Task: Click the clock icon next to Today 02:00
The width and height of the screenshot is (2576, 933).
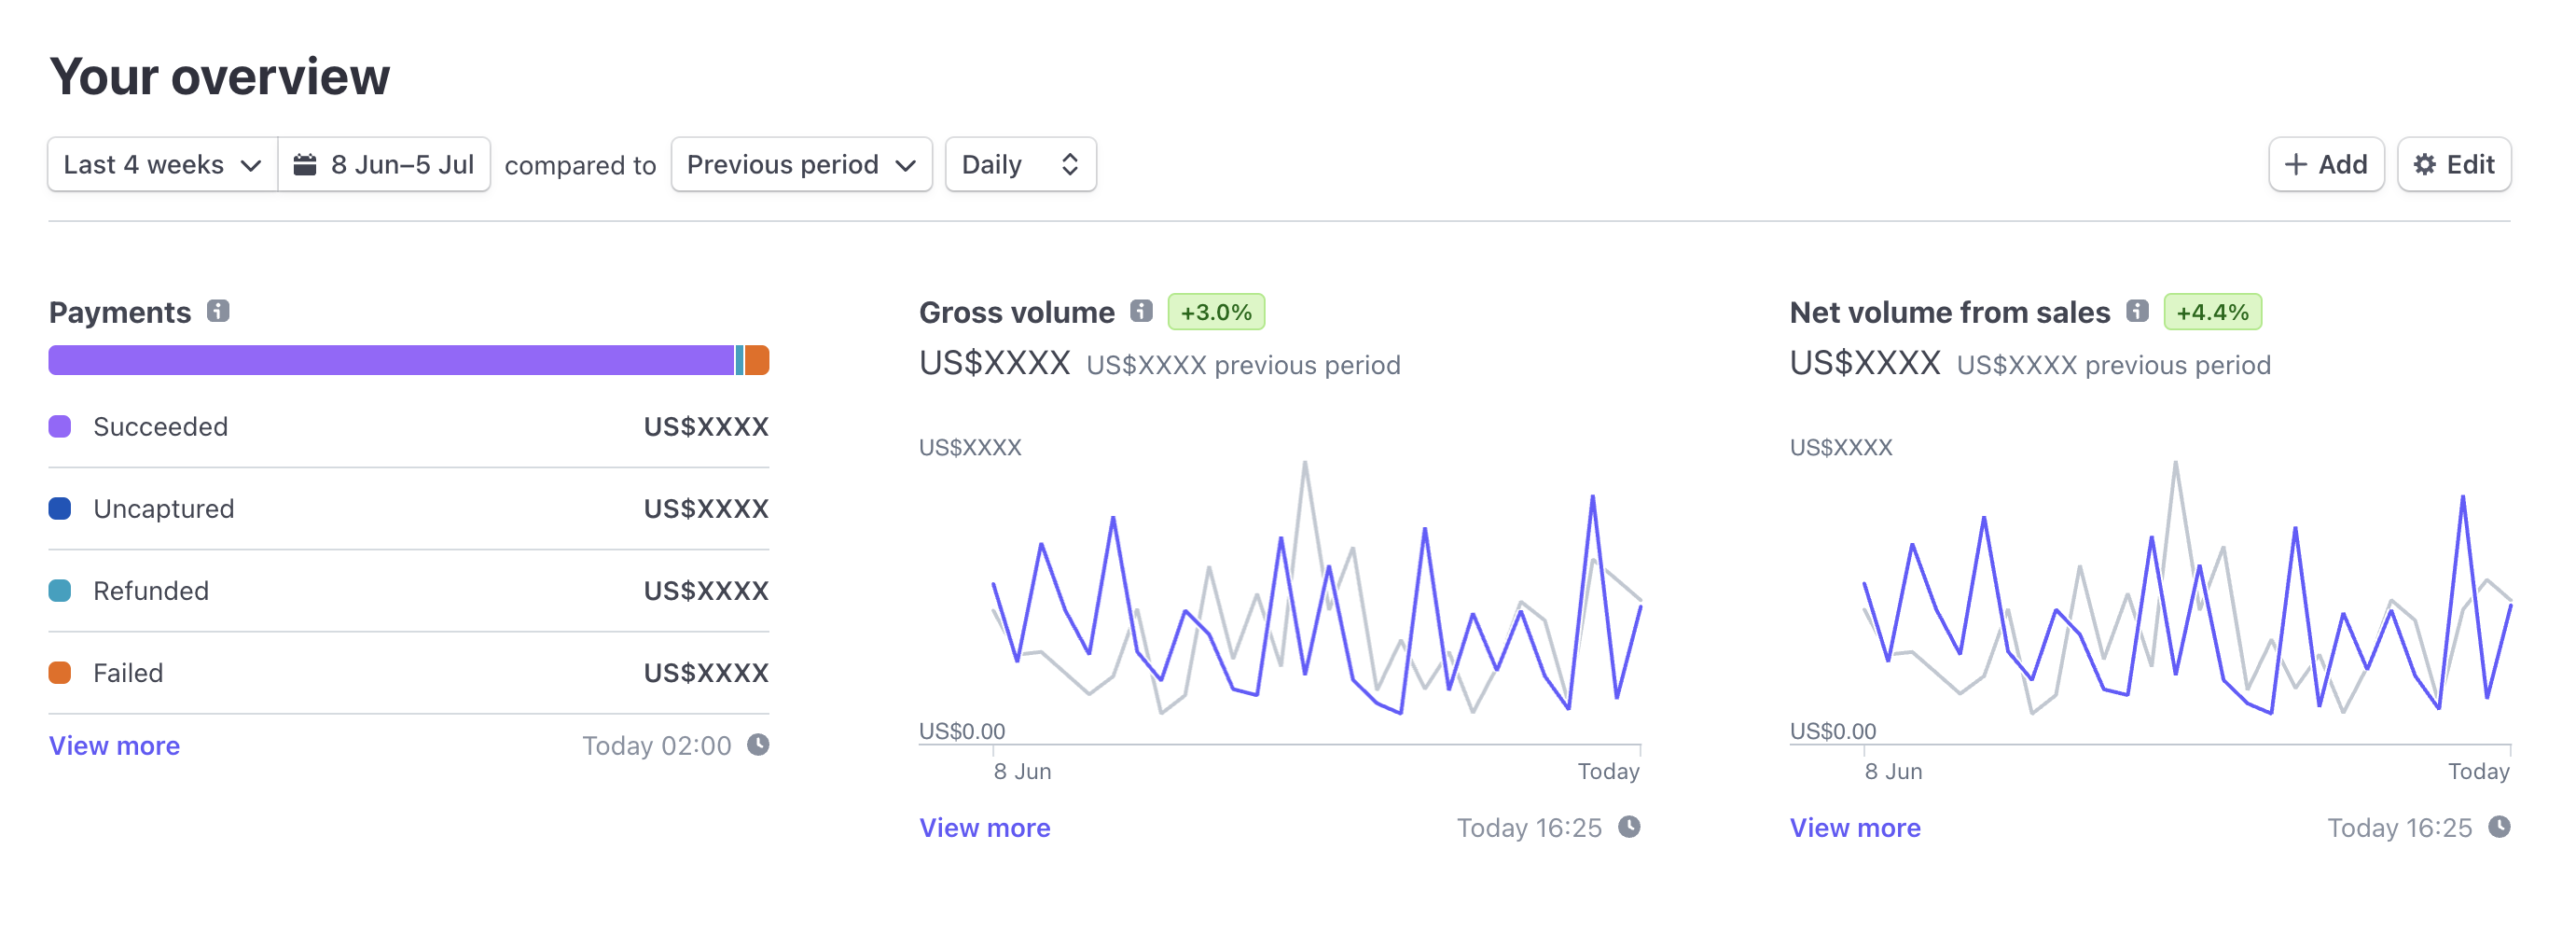Action: click(758, 744)
